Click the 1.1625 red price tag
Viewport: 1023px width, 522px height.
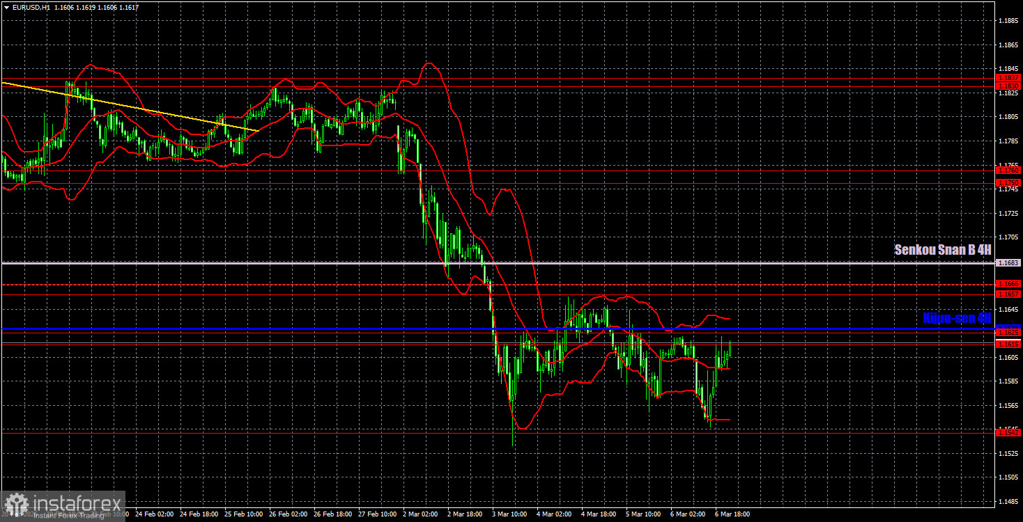point(1008,333)
